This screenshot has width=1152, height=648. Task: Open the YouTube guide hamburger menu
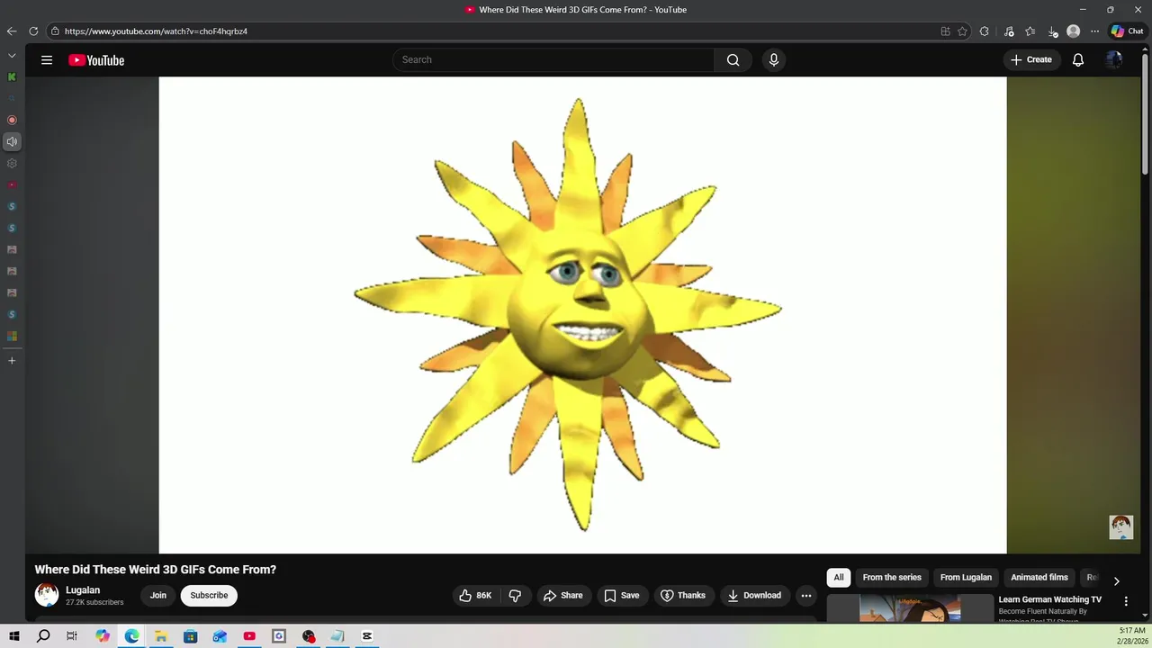pos(47,60)
